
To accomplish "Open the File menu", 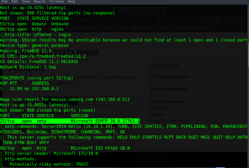I will (x=5, y=2).
